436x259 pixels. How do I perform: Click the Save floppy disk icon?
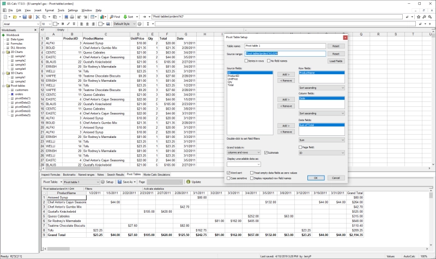click(25, 17)
